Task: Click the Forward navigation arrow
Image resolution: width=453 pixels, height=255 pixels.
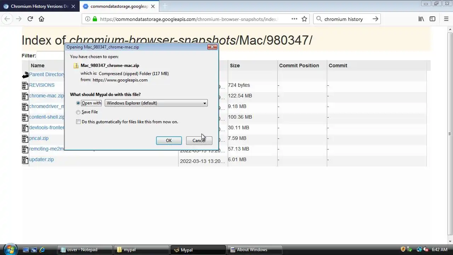Action: (x=19, y=19)
